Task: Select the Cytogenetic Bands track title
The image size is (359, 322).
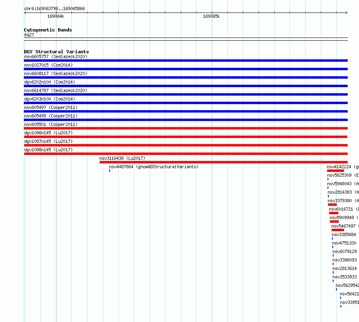Action: (x=48, y=30)
